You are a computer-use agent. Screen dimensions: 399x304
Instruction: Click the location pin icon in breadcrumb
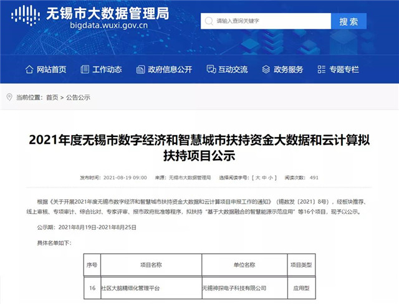[9, 97]
